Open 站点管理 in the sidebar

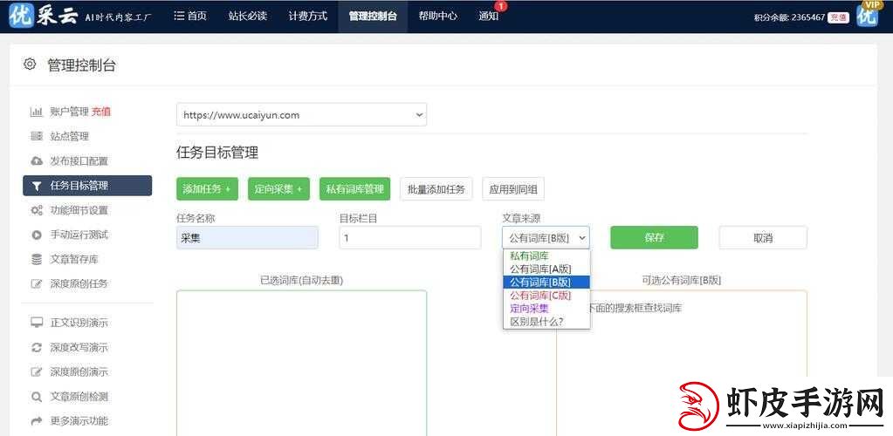pos(69,137)
